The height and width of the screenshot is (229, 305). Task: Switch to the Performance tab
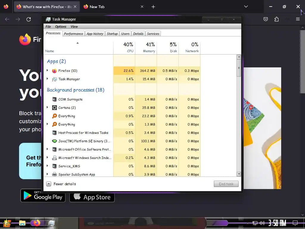click(74, 34)
